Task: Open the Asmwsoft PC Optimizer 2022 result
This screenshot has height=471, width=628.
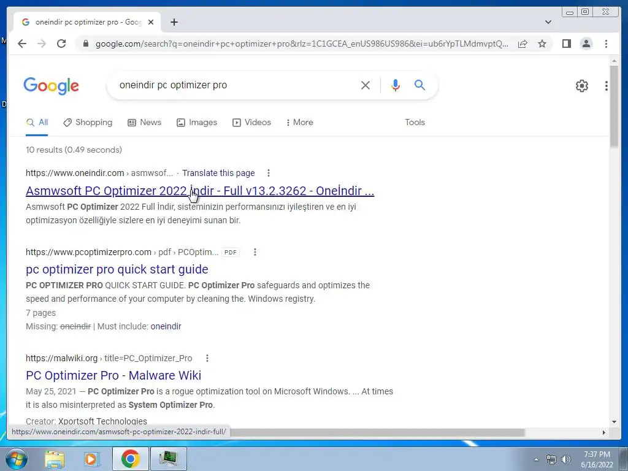Action: (200, 191)
